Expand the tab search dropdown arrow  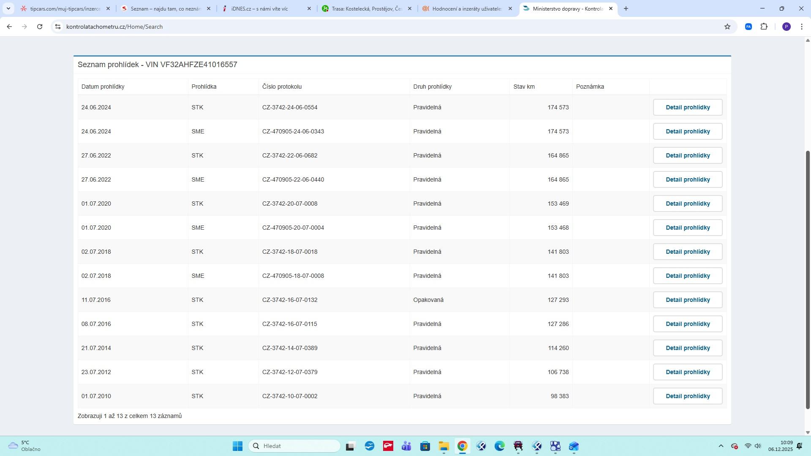tap(8, 8)
